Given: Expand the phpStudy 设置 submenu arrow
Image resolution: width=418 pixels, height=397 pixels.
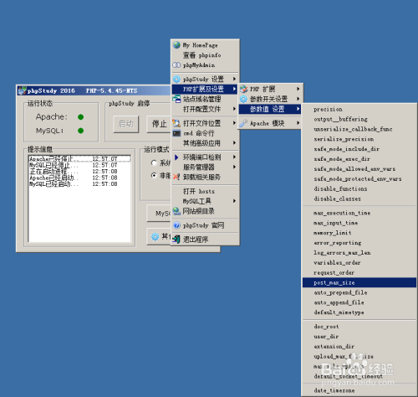Looking at the screenshot, I should tap(234, 79).
